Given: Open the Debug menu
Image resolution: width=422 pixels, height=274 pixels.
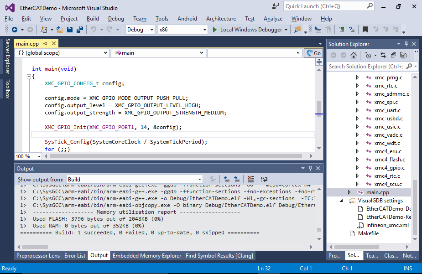Looking at the screenshot, I should (116, 19).
